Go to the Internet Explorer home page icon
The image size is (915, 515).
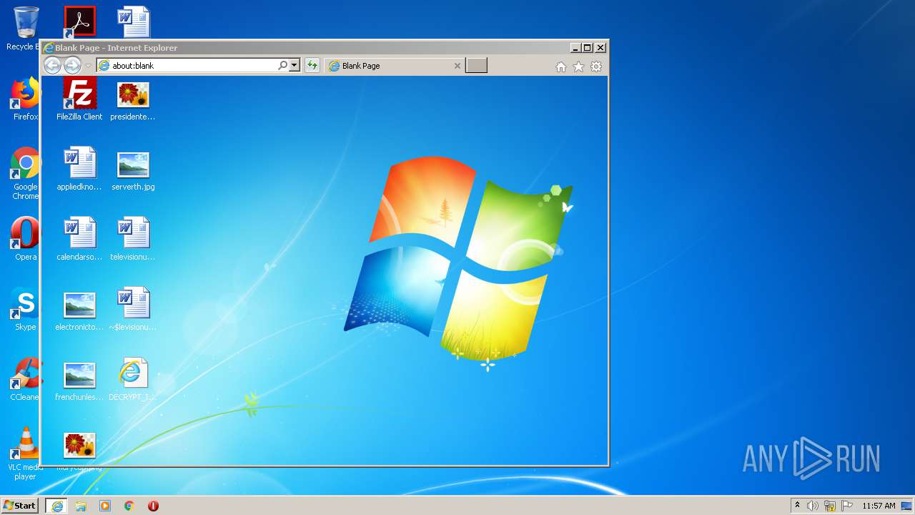pos(561,67)
